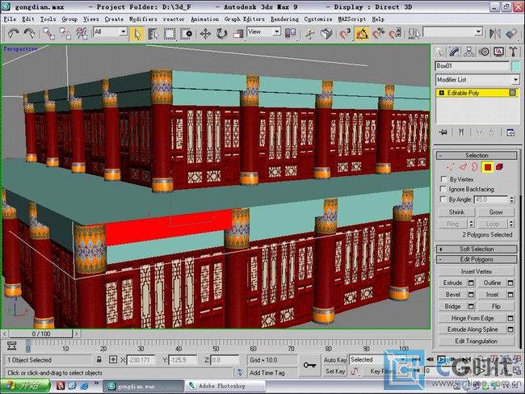Image resolution: width=525 pixels, height=394 pixels.
Task: Open the File menu
Action: [10, 19]
